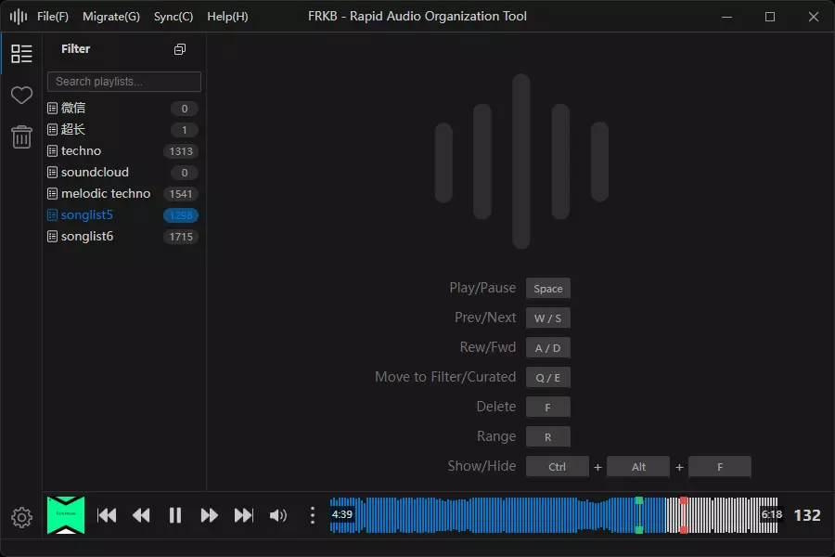Open the player more options menu

(313, 515)
